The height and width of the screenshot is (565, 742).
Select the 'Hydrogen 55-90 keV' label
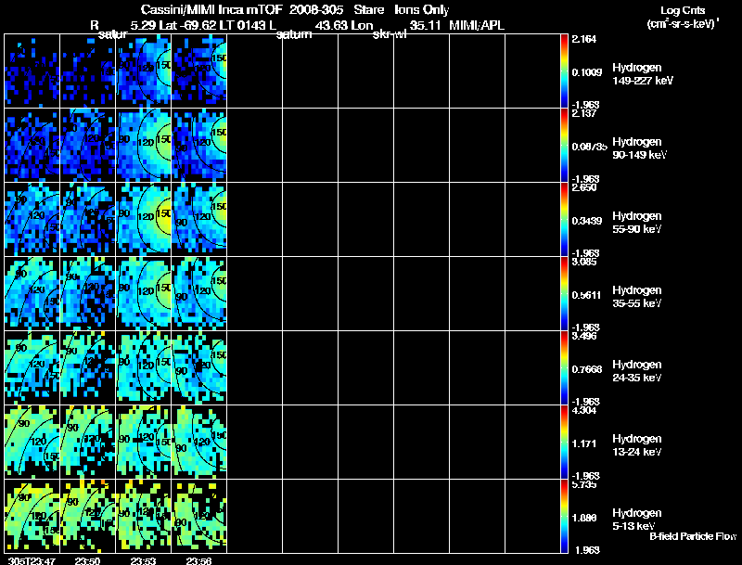(x=637, y=223)
